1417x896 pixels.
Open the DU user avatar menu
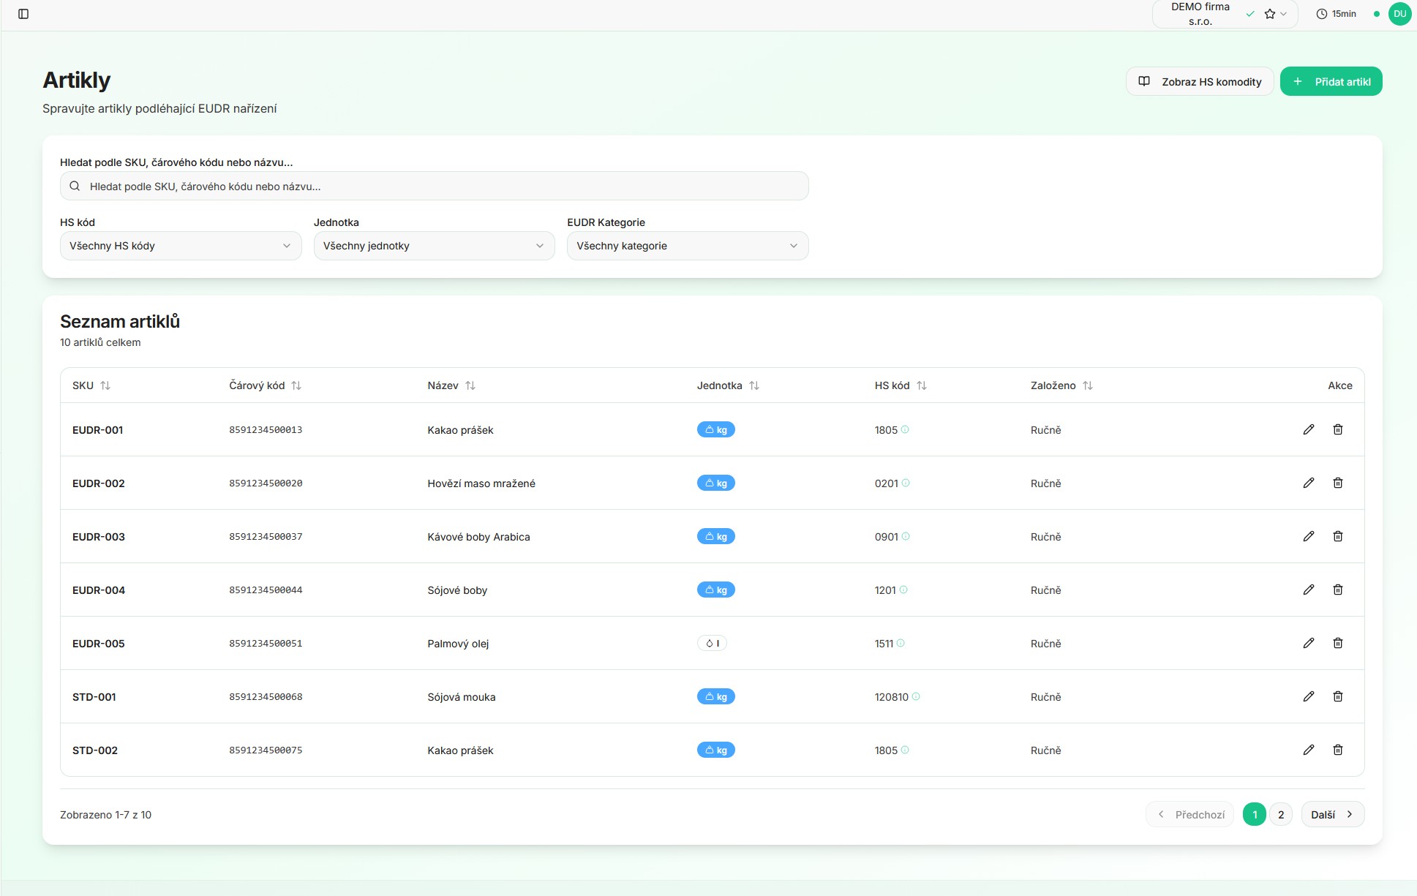(x=1399, y=13)
